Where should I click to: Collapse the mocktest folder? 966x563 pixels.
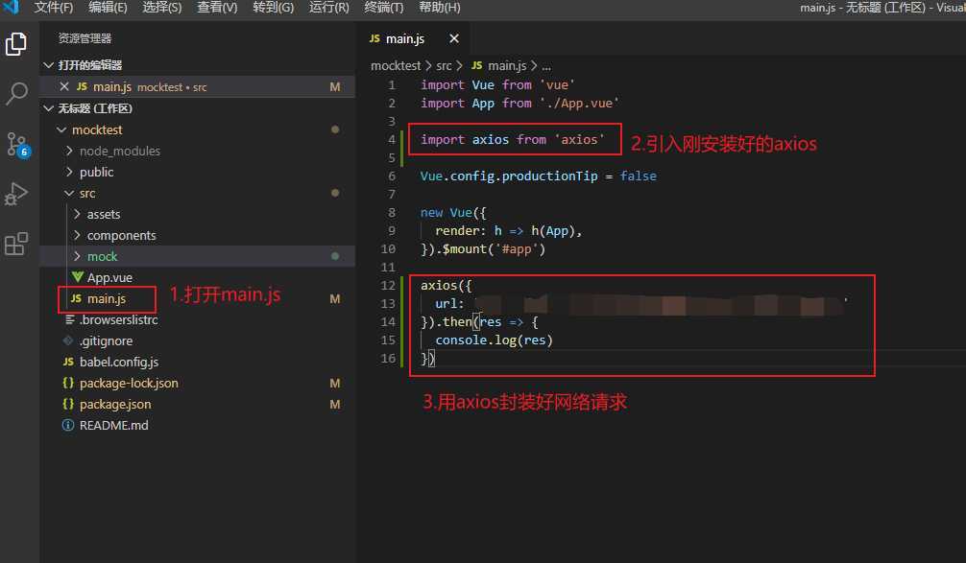(x=61, y=129)
